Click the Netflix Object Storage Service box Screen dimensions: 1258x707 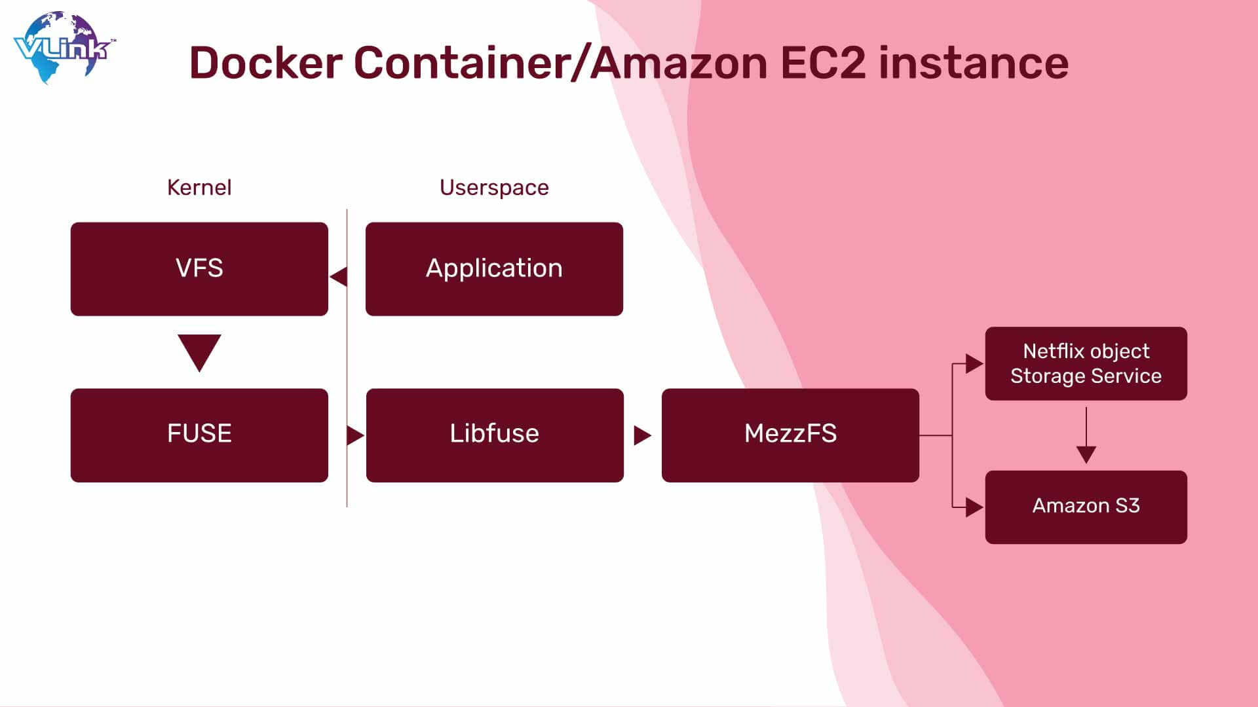tap(1086, 363)
